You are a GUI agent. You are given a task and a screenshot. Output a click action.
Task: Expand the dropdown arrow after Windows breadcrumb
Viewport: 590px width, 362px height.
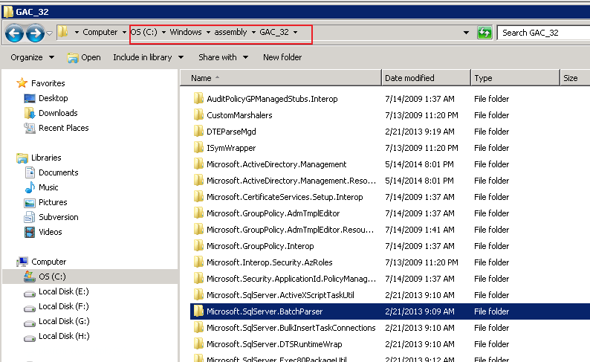[208, 33]
